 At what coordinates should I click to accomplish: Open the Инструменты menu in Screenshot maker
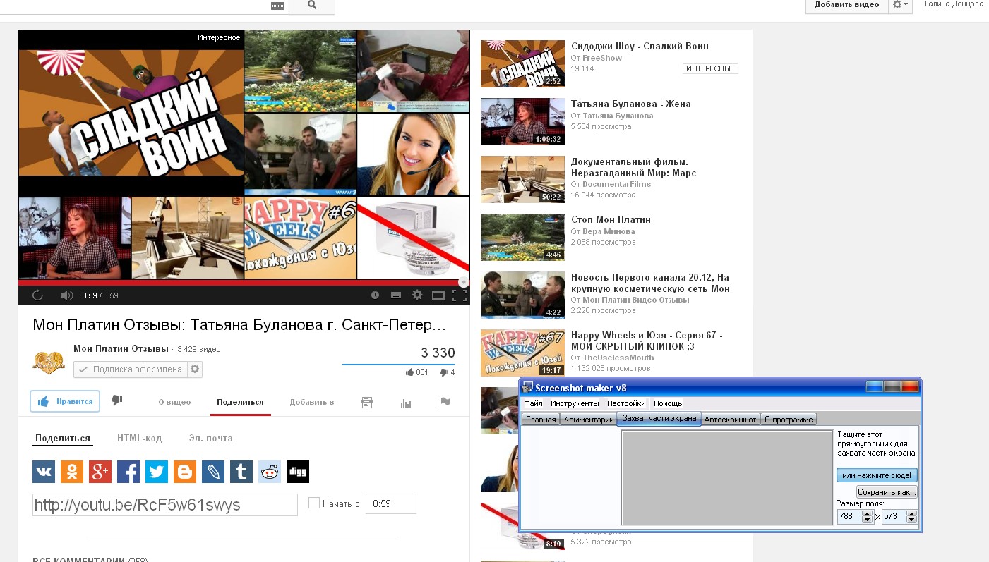tap(575, 403)
